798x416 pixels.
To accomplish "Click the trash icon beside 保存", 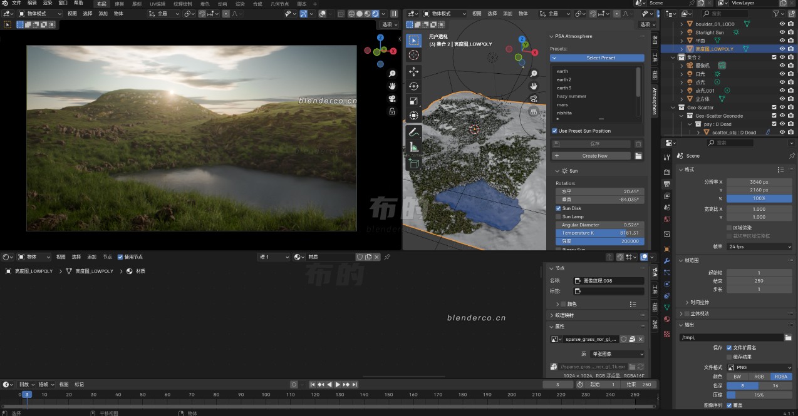I will pos(638,144).
